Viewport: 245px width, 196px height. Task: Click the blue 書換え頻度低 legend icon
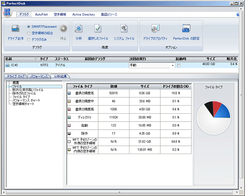(69, 93)
